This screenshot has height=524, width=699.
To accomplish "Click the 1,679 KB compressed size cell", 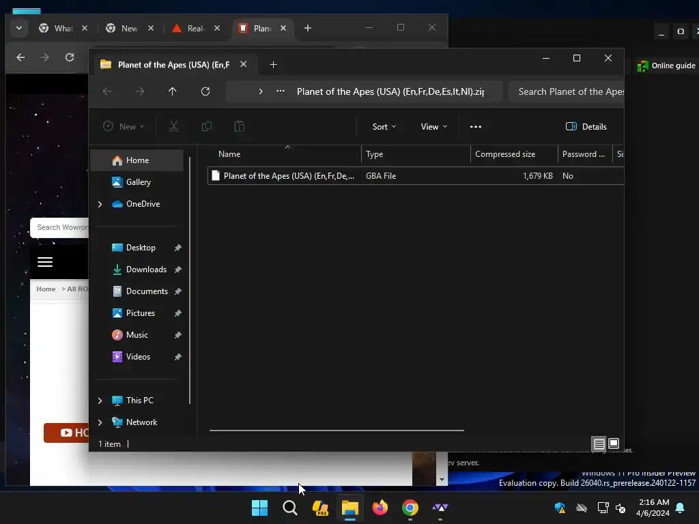I will tap(538, 175).
